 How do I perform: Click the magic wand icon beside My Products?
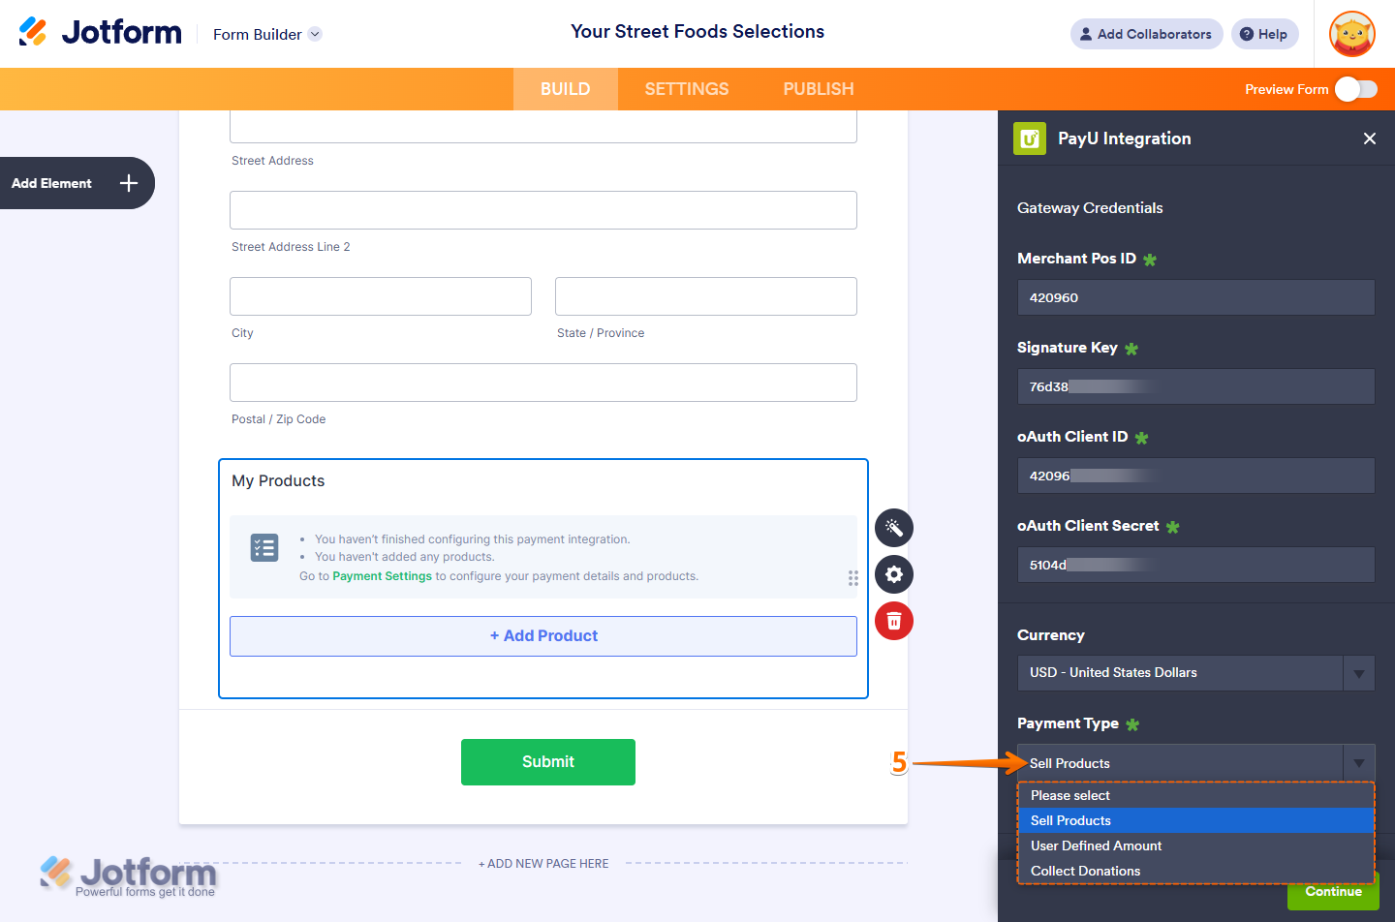pyautogui.click(x=893, y=528)
